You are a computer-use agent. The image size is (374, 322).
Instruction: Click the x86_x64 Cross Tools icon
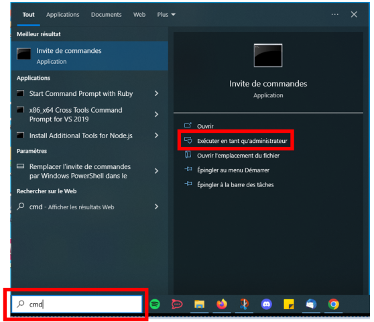point(21,109)
